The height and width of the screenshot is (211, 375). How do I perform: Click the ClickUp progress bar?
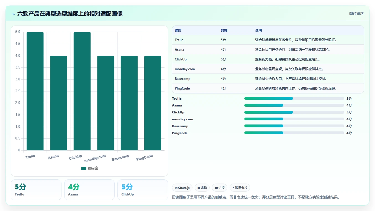click(x=294, y=112)
